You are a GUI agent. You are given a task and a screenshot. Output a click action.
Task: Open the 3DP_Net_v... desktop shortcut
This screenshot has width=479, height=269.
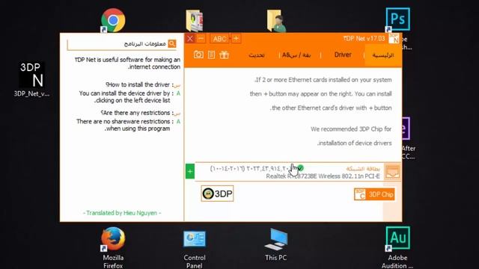[31, 80]
